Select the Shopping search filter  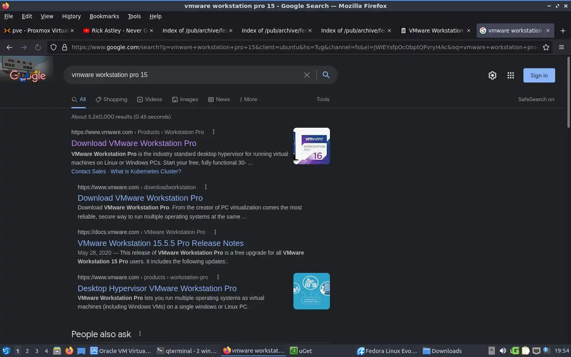pyautogui.click(x=111, y=100)
